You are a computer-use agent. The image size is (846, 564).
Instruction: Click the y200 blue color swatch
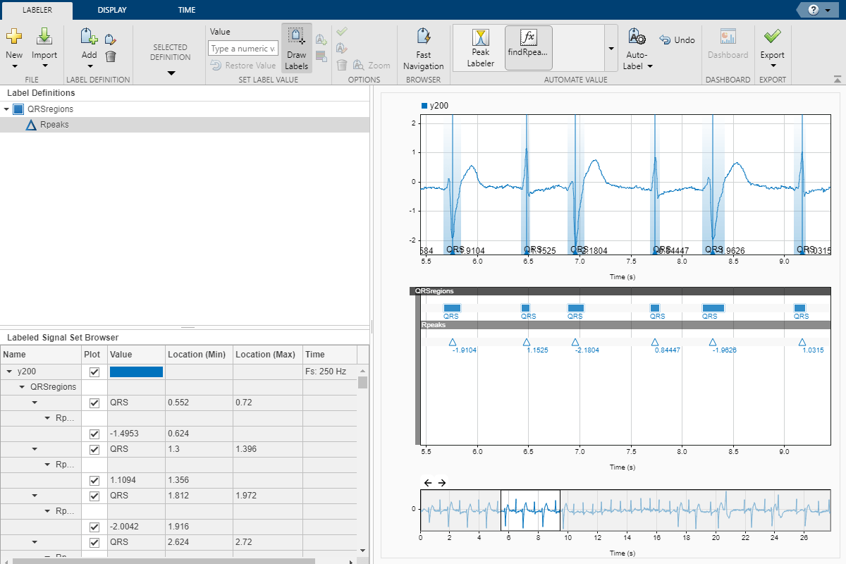click(x=136, y=372)
